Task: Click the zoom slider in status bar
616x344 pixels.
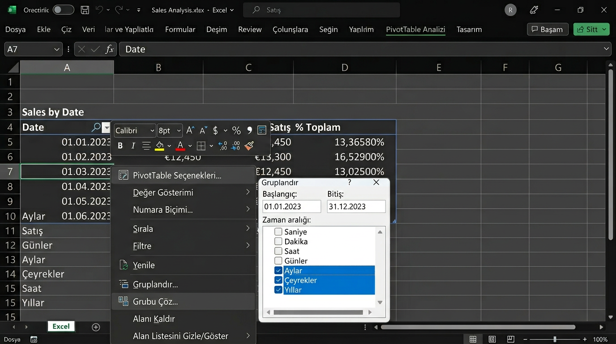Action: tap(555, 339)
